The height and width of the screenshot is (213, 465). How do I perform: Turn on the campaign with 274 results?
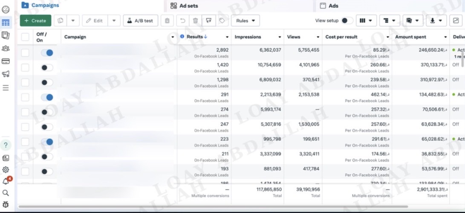coord(47,112)
